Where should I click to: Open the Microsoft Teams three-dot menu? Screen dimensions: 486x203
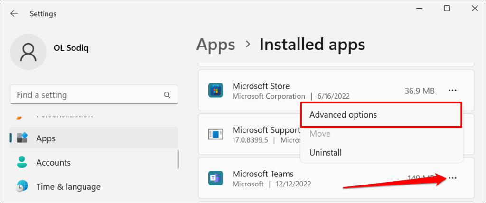[x=452, y=178]
